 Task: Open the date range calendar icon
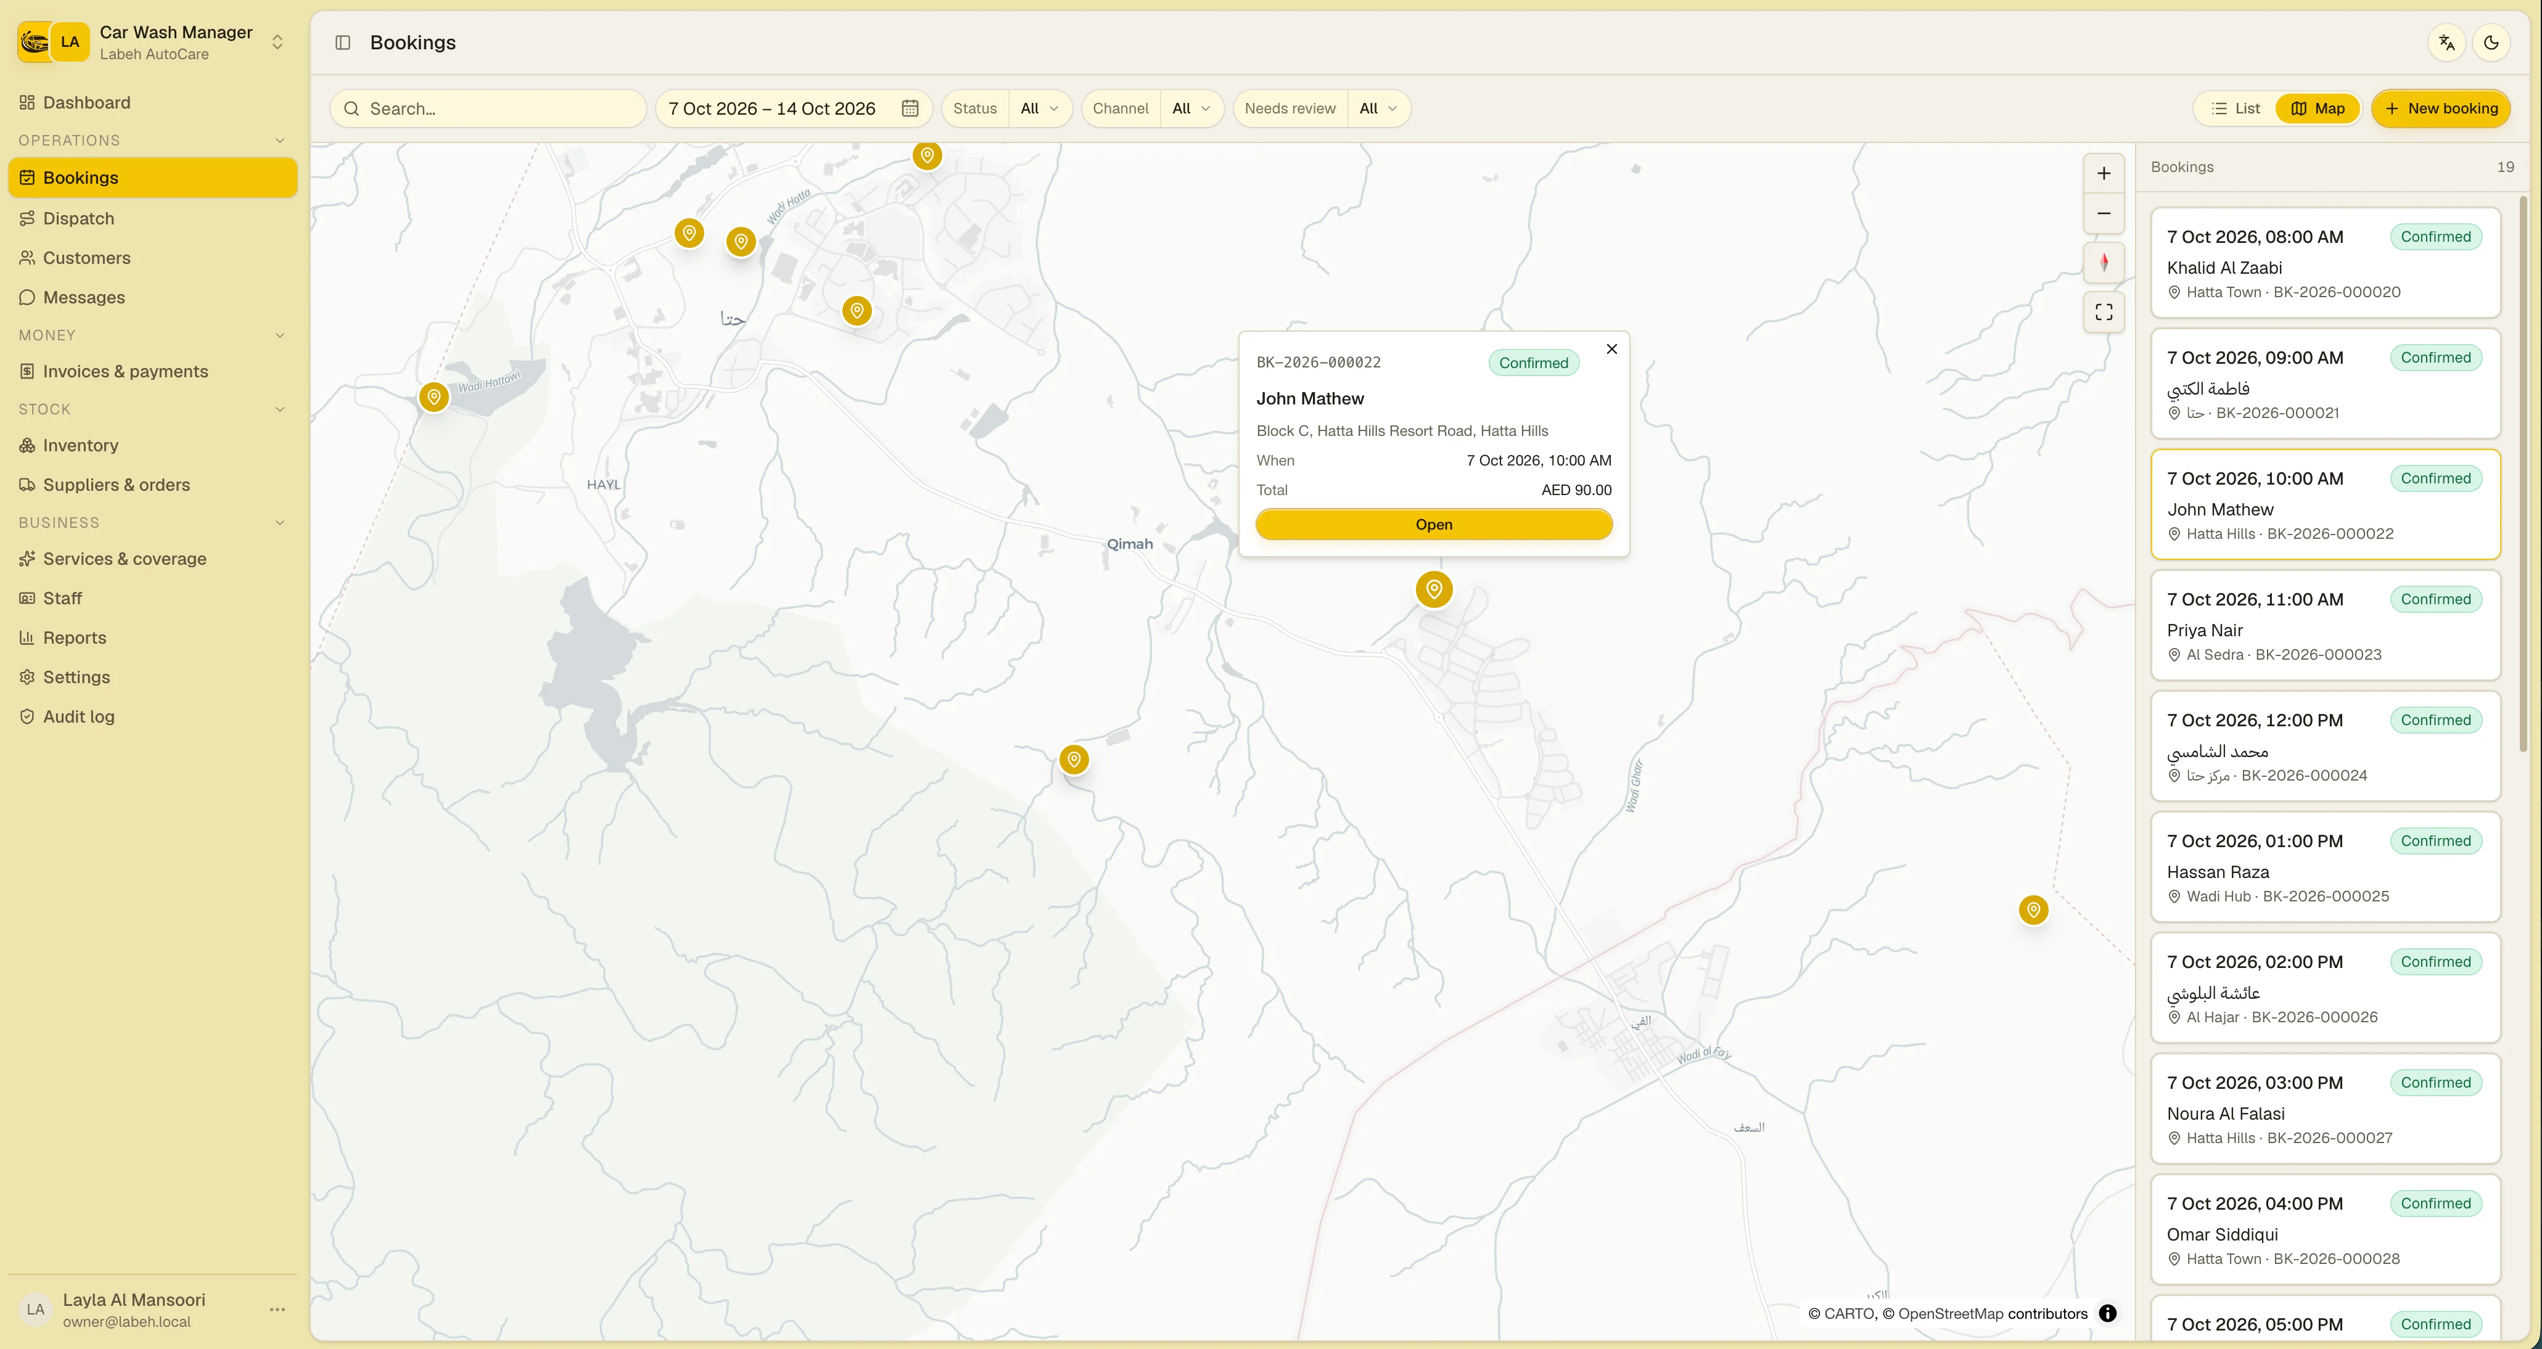pos(910,109)
